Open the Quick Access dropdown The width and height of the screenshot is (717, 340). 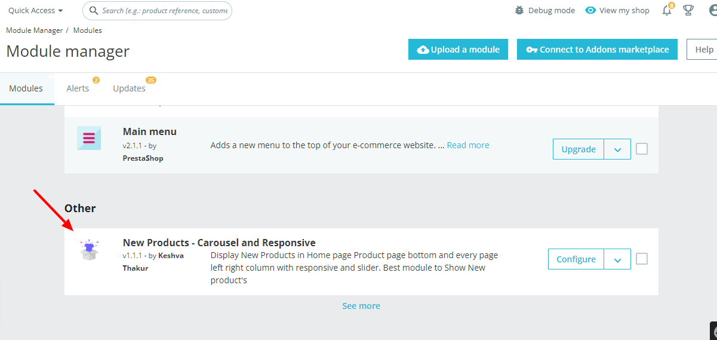tap(36, 11)
